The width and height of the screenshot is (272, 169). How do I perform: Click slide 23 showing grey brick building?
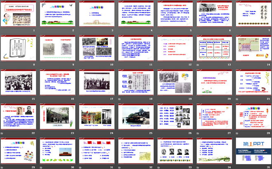pyautogui.click(x=58, y=117)
